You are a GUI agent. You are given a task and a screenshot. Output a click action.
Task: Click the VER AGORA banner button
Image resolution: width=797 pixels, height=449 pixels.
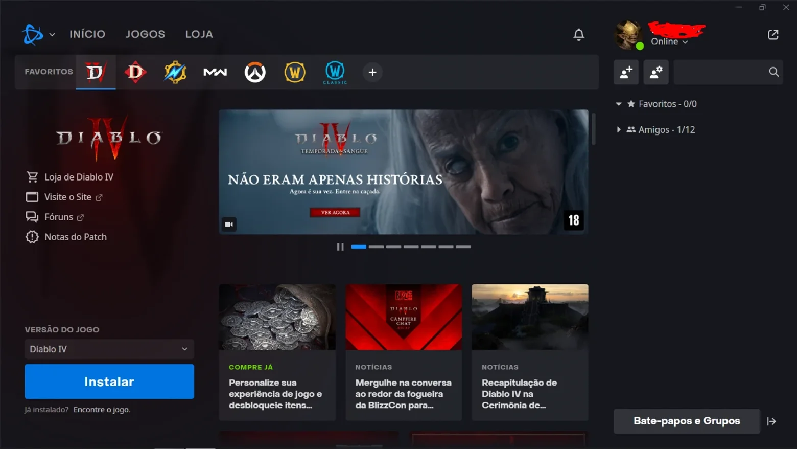point(335,212)
